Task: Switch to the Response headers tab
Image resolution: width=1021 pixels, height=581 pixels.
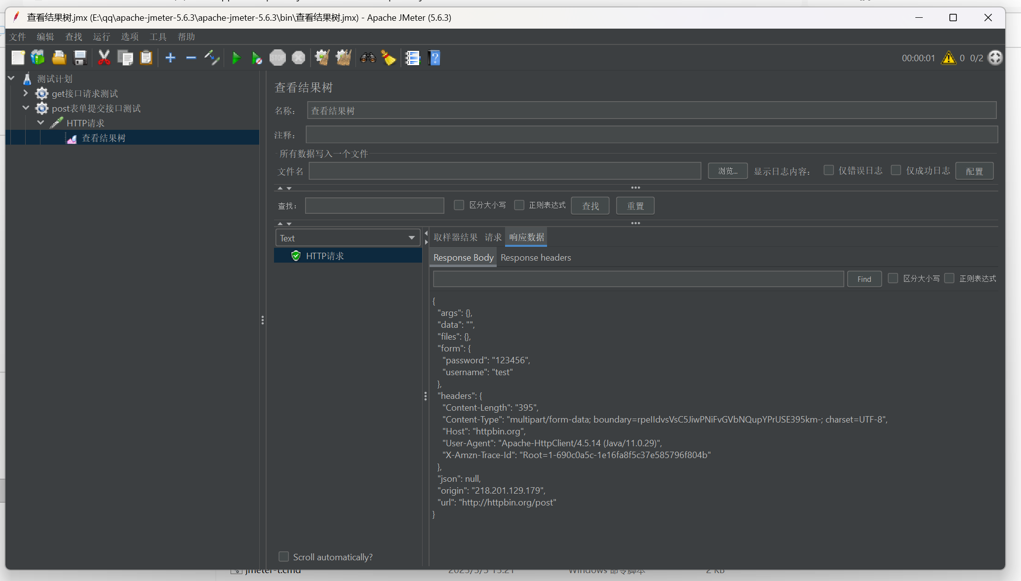Action: point(536,258)
